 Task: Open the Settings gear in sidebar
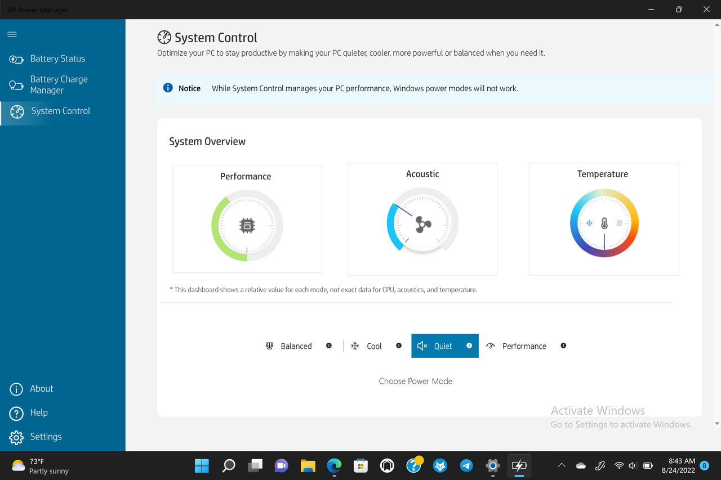[16, 437]
